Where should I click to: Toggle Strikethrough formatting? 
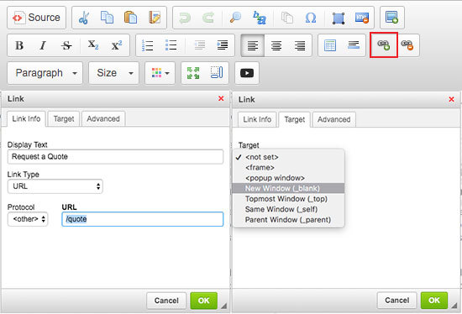[66, 45]
